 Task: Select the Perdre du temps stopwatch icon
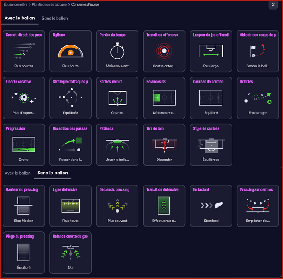[x=117, y=51]
